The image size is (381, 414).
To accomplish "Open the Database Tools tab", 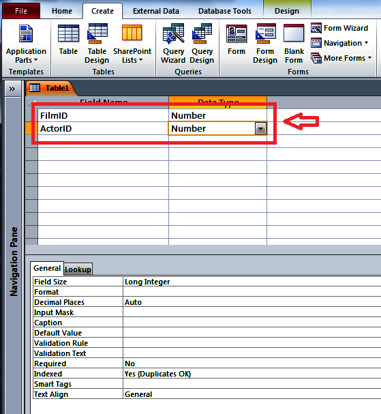I will (x=225, y=11).
